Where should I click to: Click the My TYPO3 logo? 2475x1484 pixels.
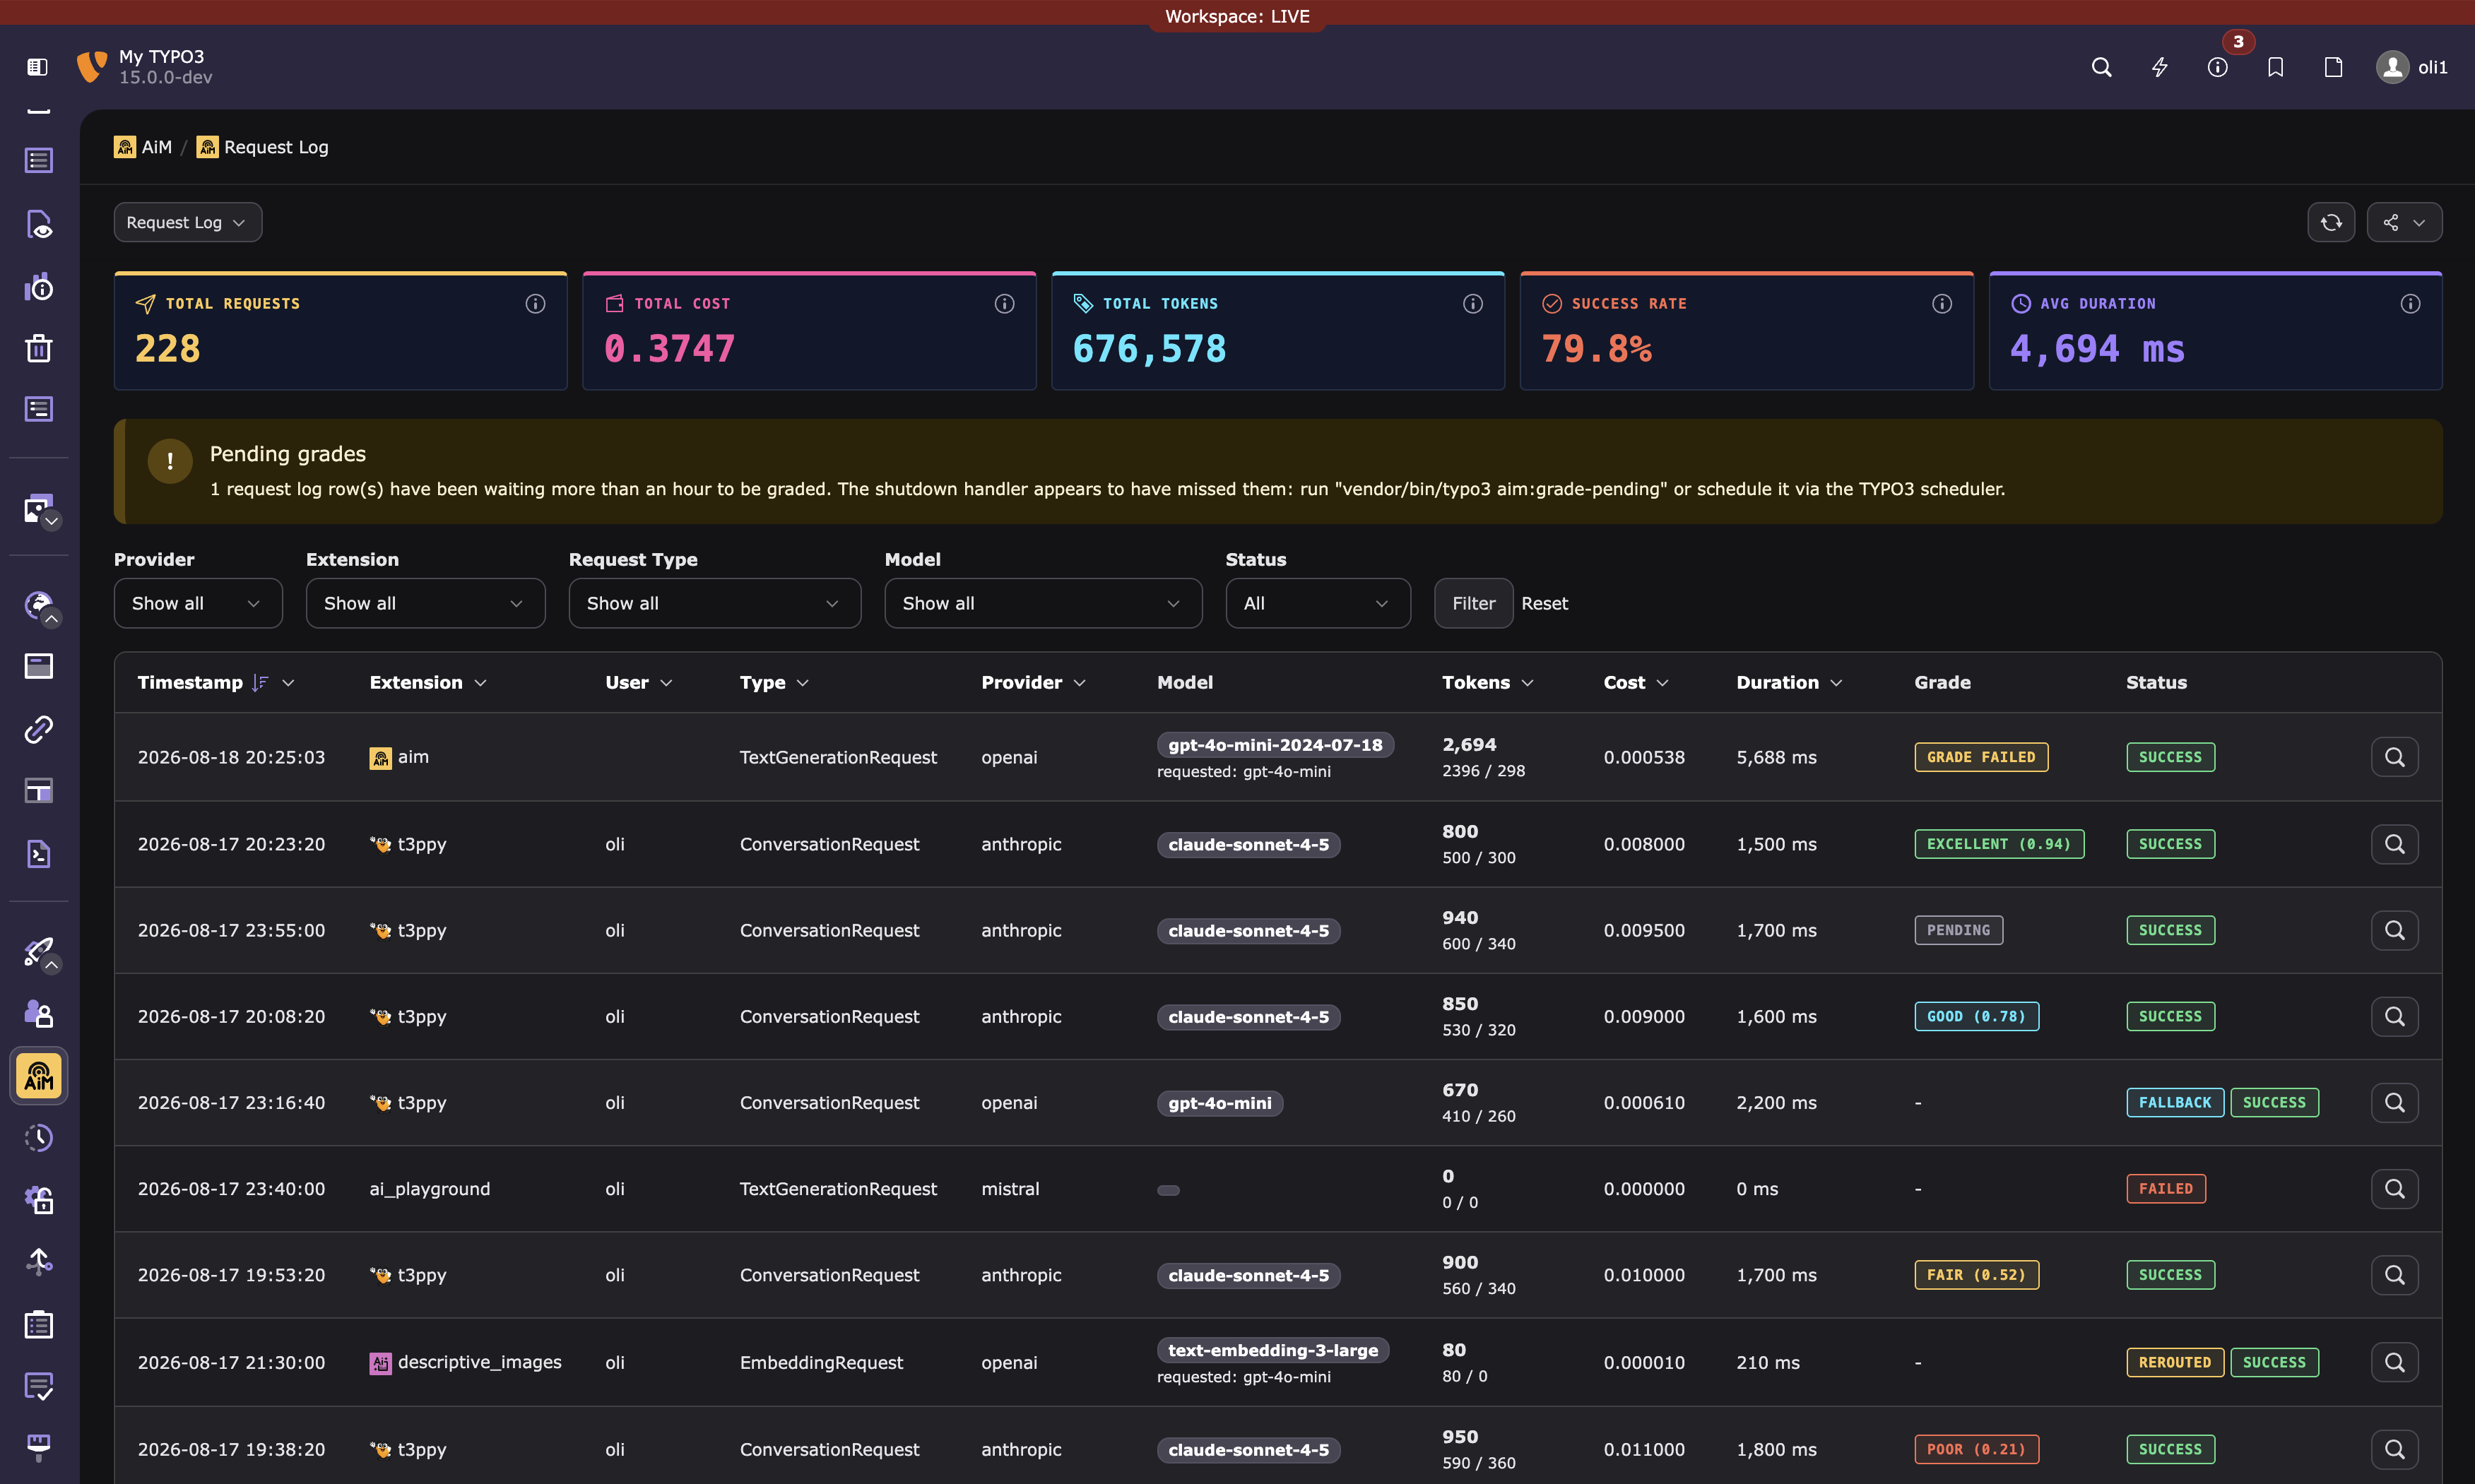(91, 67)
